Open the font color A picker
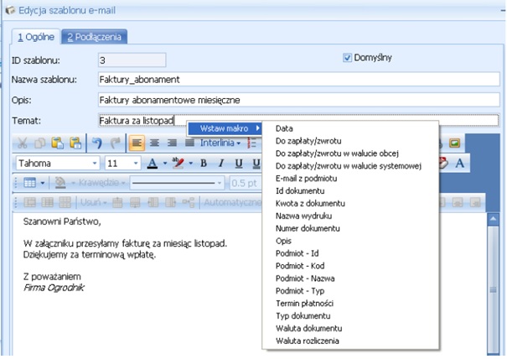Image resolution: width=507 pixels, height=359 pixels. pos(153,163)
